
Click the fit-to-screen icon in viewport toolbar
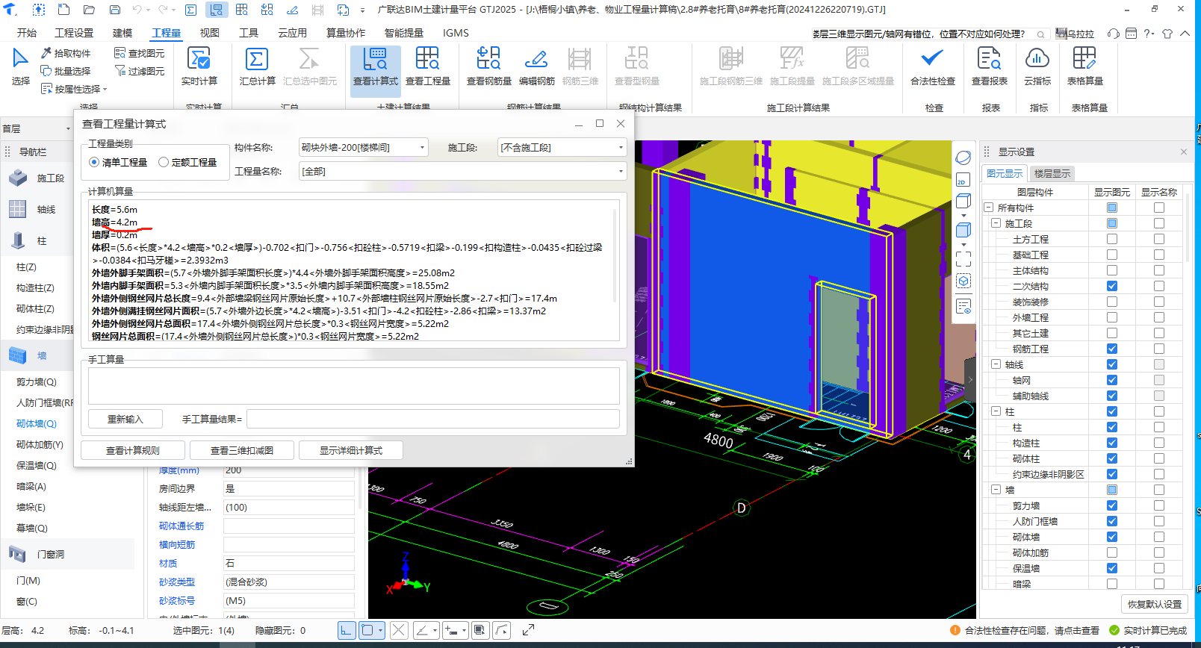point(963,259)
